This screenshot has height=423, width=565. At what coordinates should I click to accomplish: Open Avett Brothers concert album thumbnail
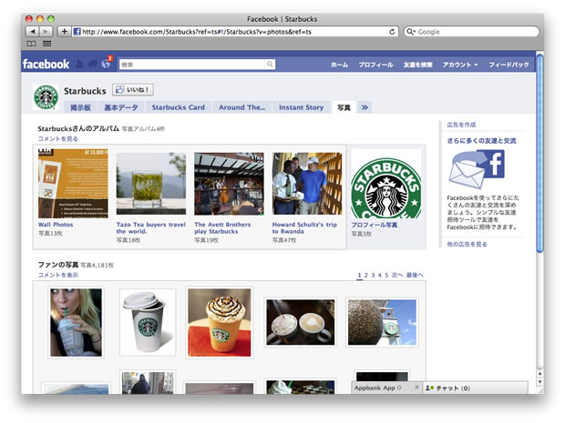pyautogui.click(x=229, y=184)
